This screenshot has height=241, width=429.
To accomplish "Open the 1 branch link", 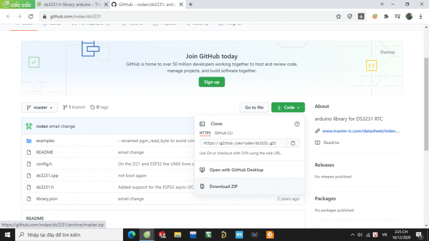I will 74,107.
